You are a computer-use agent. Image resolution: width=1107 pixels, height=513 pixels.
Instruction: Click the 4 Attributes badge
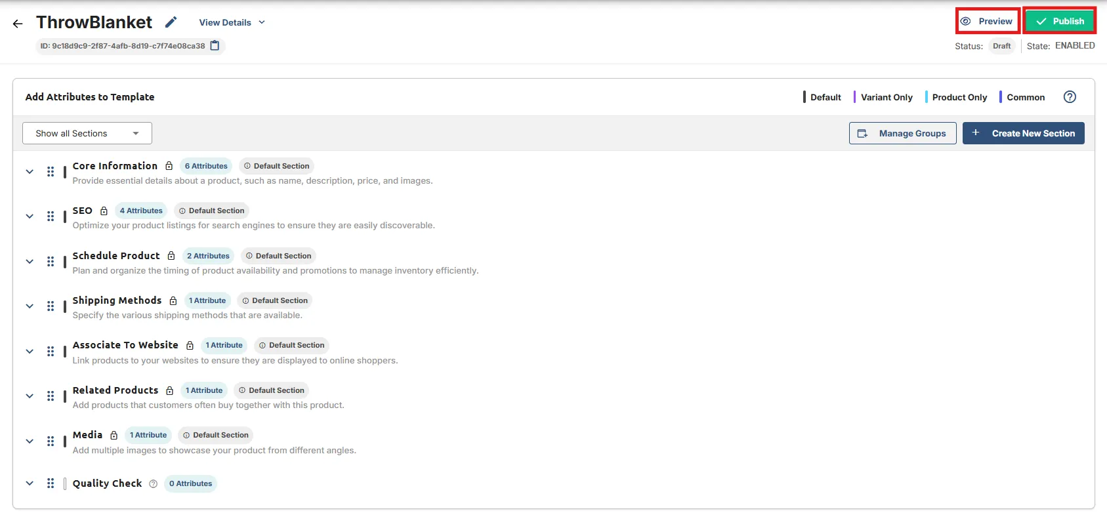[x=141, y=211]
